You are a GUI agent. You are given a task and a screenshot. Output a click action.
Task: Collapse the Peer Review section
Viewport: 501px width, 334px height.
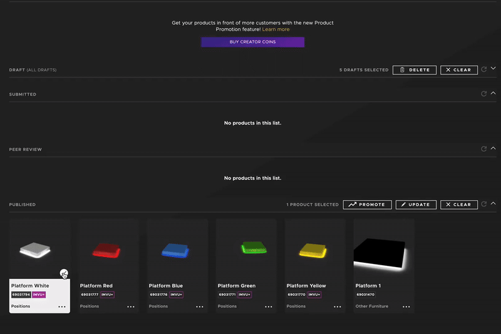click(x=493, y=148)
